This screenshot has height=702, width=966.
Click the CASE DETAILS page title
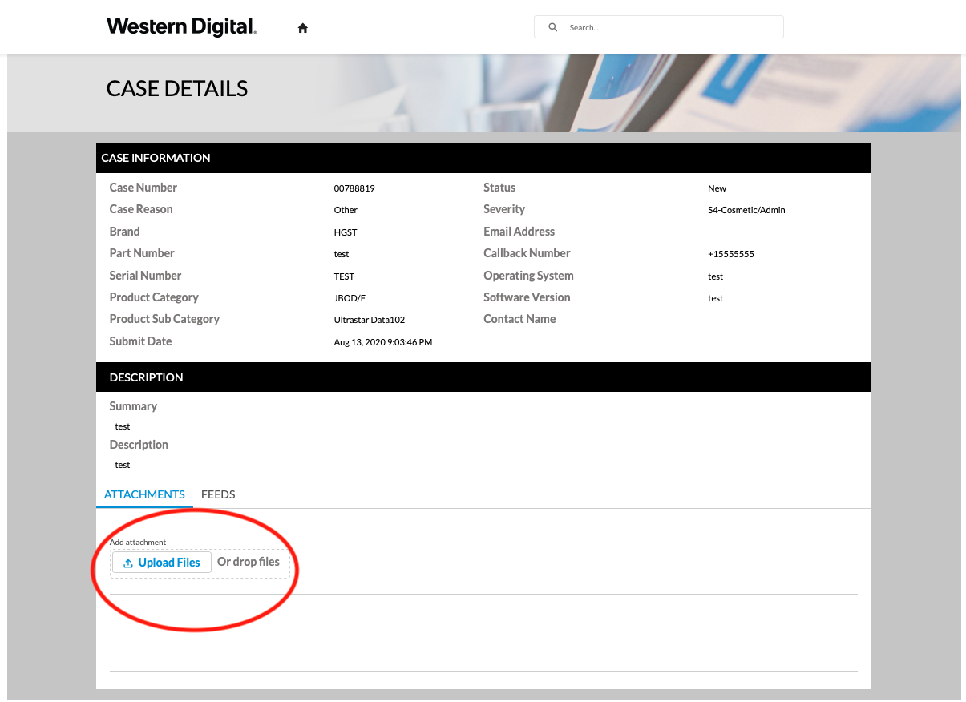point(176,88)
